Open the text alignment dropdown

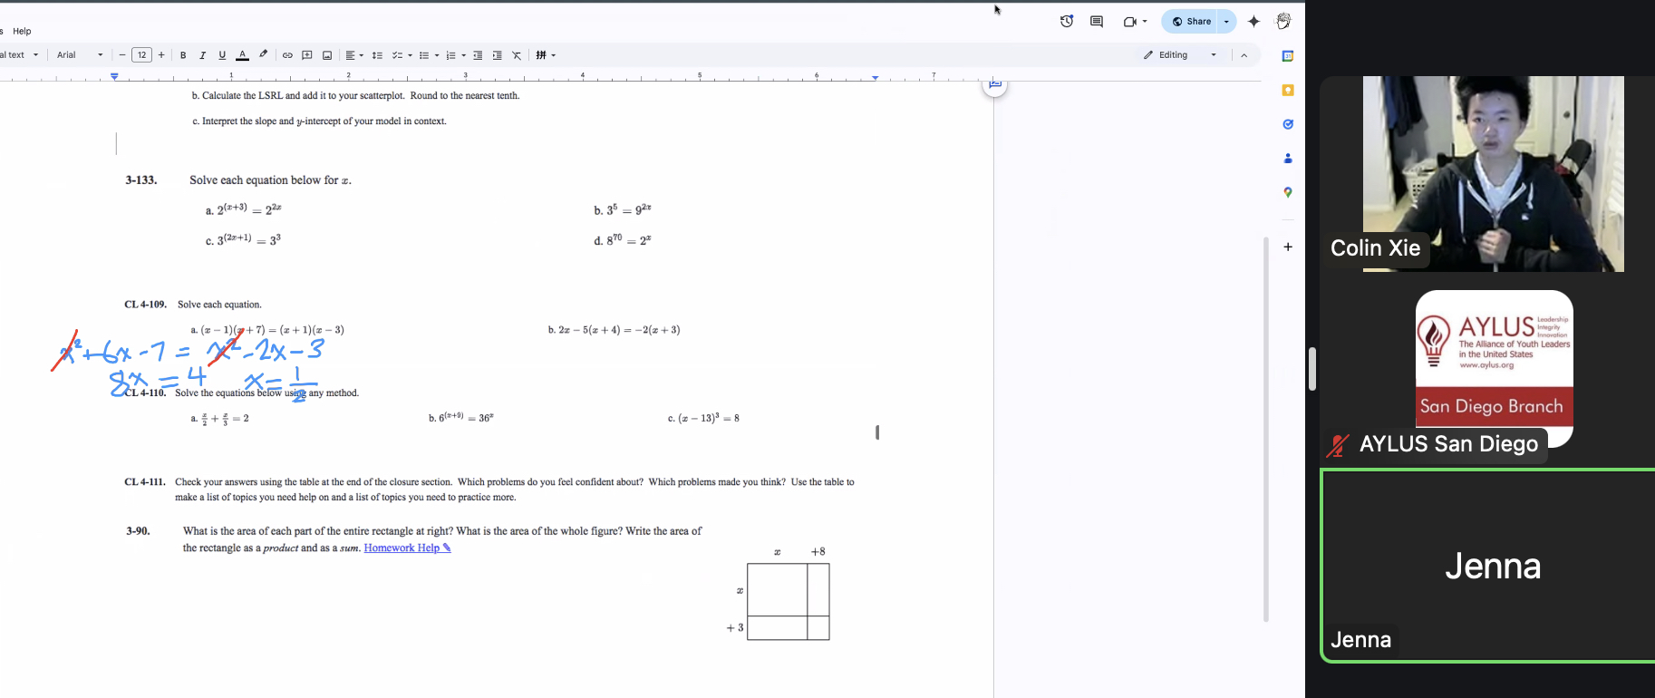pos(354,55)
